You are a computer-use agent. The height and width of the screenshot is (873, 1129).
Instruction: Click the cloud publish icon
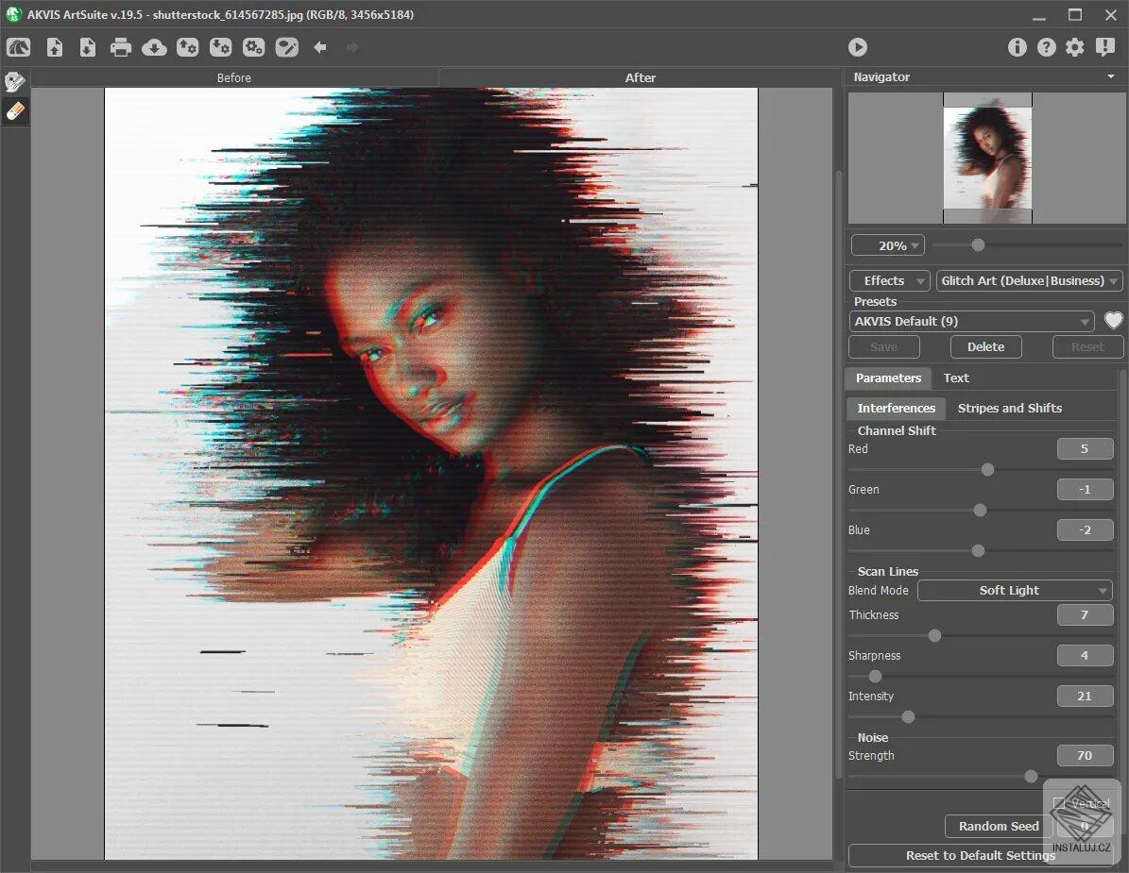tap(154, 47)
